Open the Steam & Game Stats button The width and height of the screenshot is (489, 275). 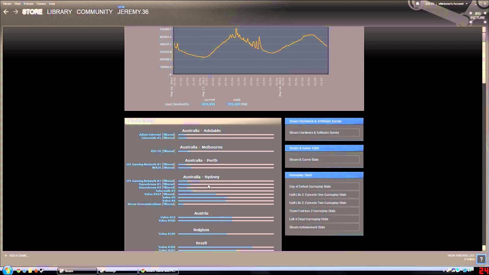pos(324,160)
